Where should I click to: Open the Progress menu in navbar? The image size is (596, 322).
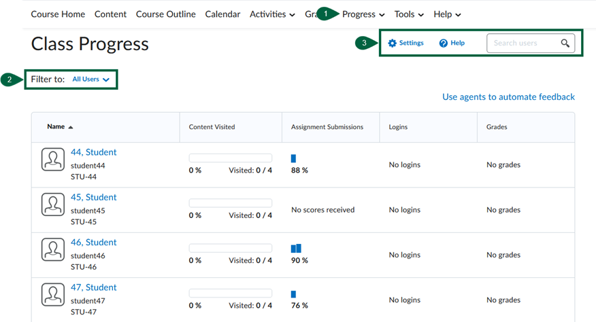(x=363, y=14)
